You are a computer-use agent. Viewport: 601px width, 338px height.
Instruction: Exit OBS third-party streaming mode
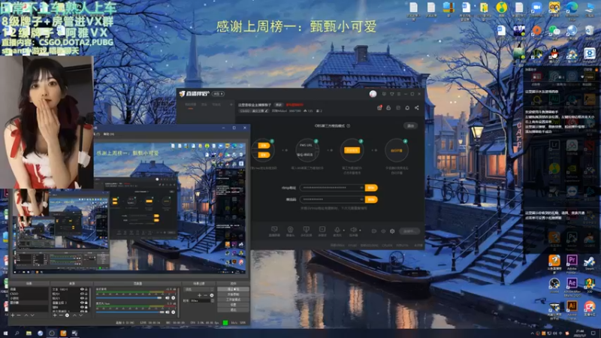pyautogui.click(x=410, y=125)
